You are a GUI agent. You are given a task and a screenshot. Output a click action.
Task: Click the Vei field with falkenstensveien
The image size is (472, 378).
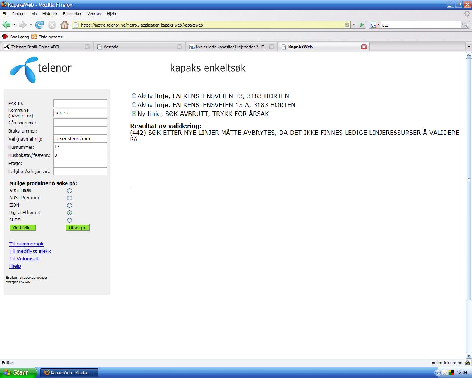[80, 139]
